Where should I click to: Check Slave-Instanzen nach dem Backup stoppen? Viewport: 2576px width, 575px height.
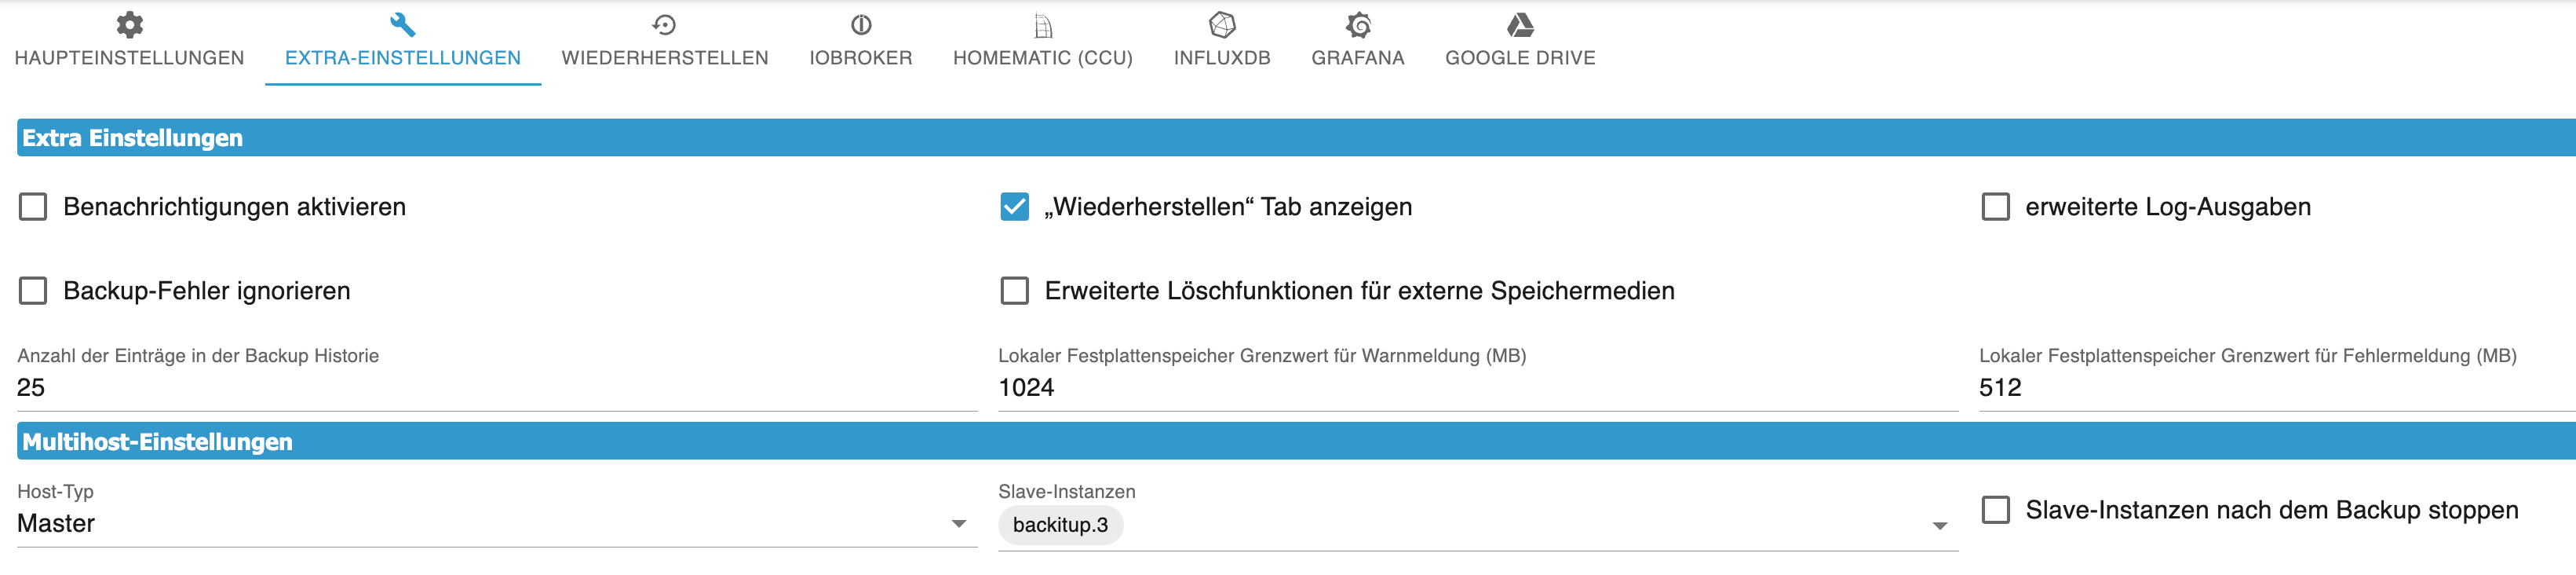1995,510
